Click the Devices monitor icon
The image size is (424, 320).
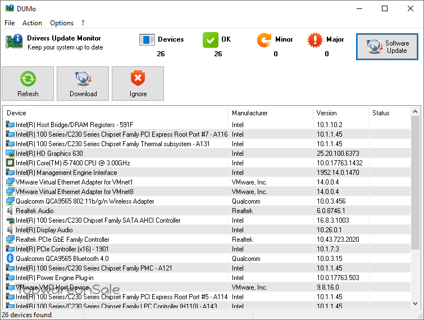(147, 40)
